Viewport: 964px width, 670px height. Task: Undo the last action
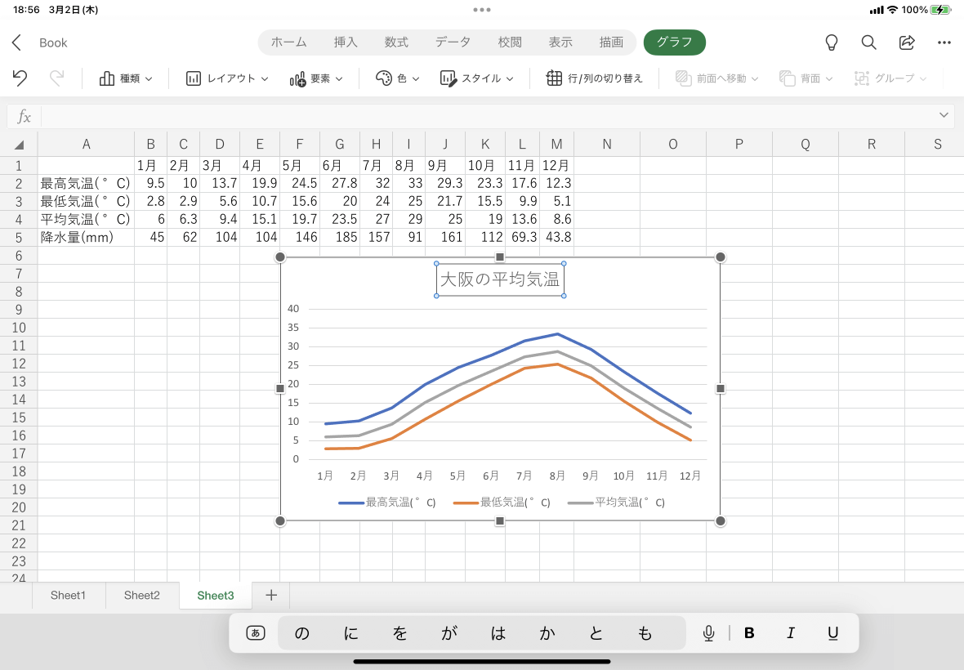click(20, 78)
